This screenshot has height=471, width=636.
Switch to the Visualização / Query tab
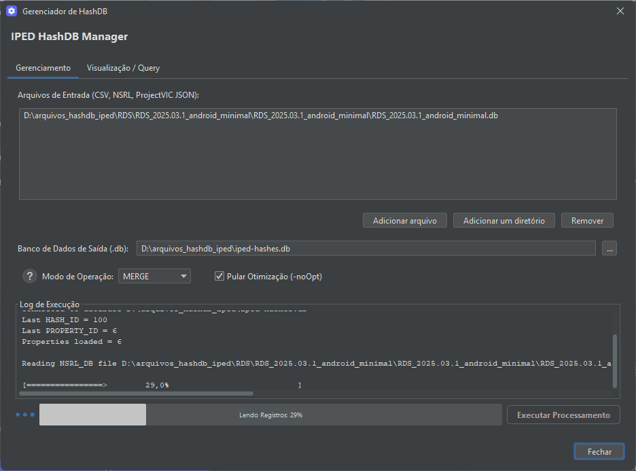122,68
